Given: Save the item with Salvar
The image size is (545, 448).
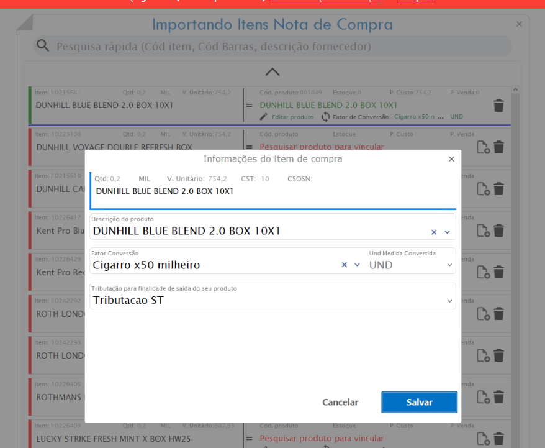Looking at the screenshot, I should coord(419,402).
